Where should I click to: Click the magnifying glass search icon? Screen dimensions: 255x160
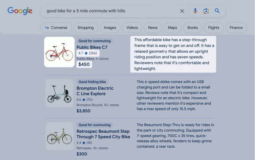coord(217,11)
